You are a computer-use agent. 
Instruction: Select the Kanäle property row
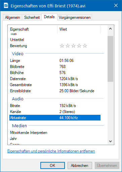55,112
